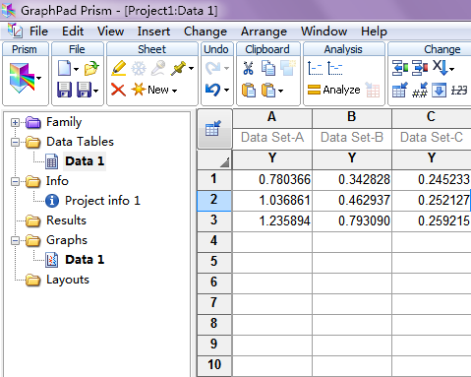Click the first analysis graph icon

316,68
